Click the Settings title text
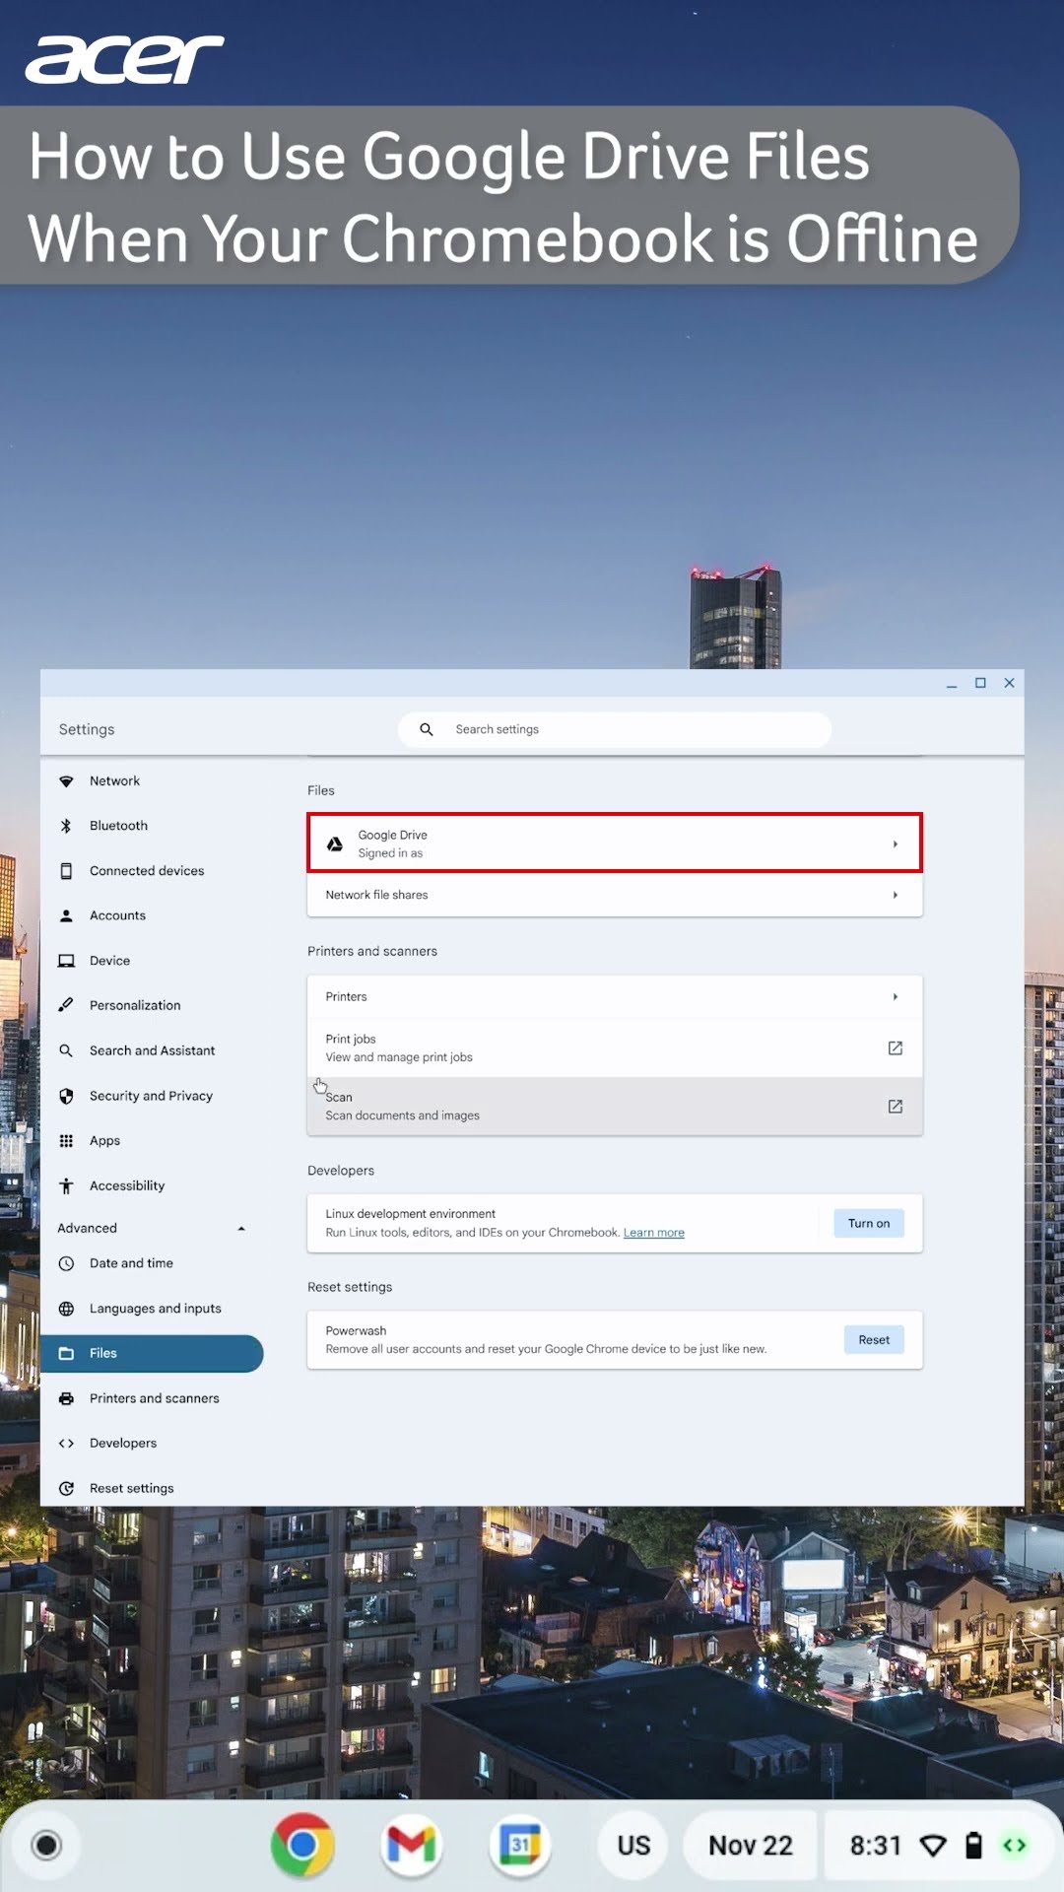The width and height of the screenshot is (1064, 1892). click(87, 729)
